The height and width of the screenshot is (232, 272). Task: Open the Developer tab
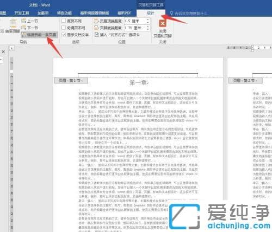22,13
